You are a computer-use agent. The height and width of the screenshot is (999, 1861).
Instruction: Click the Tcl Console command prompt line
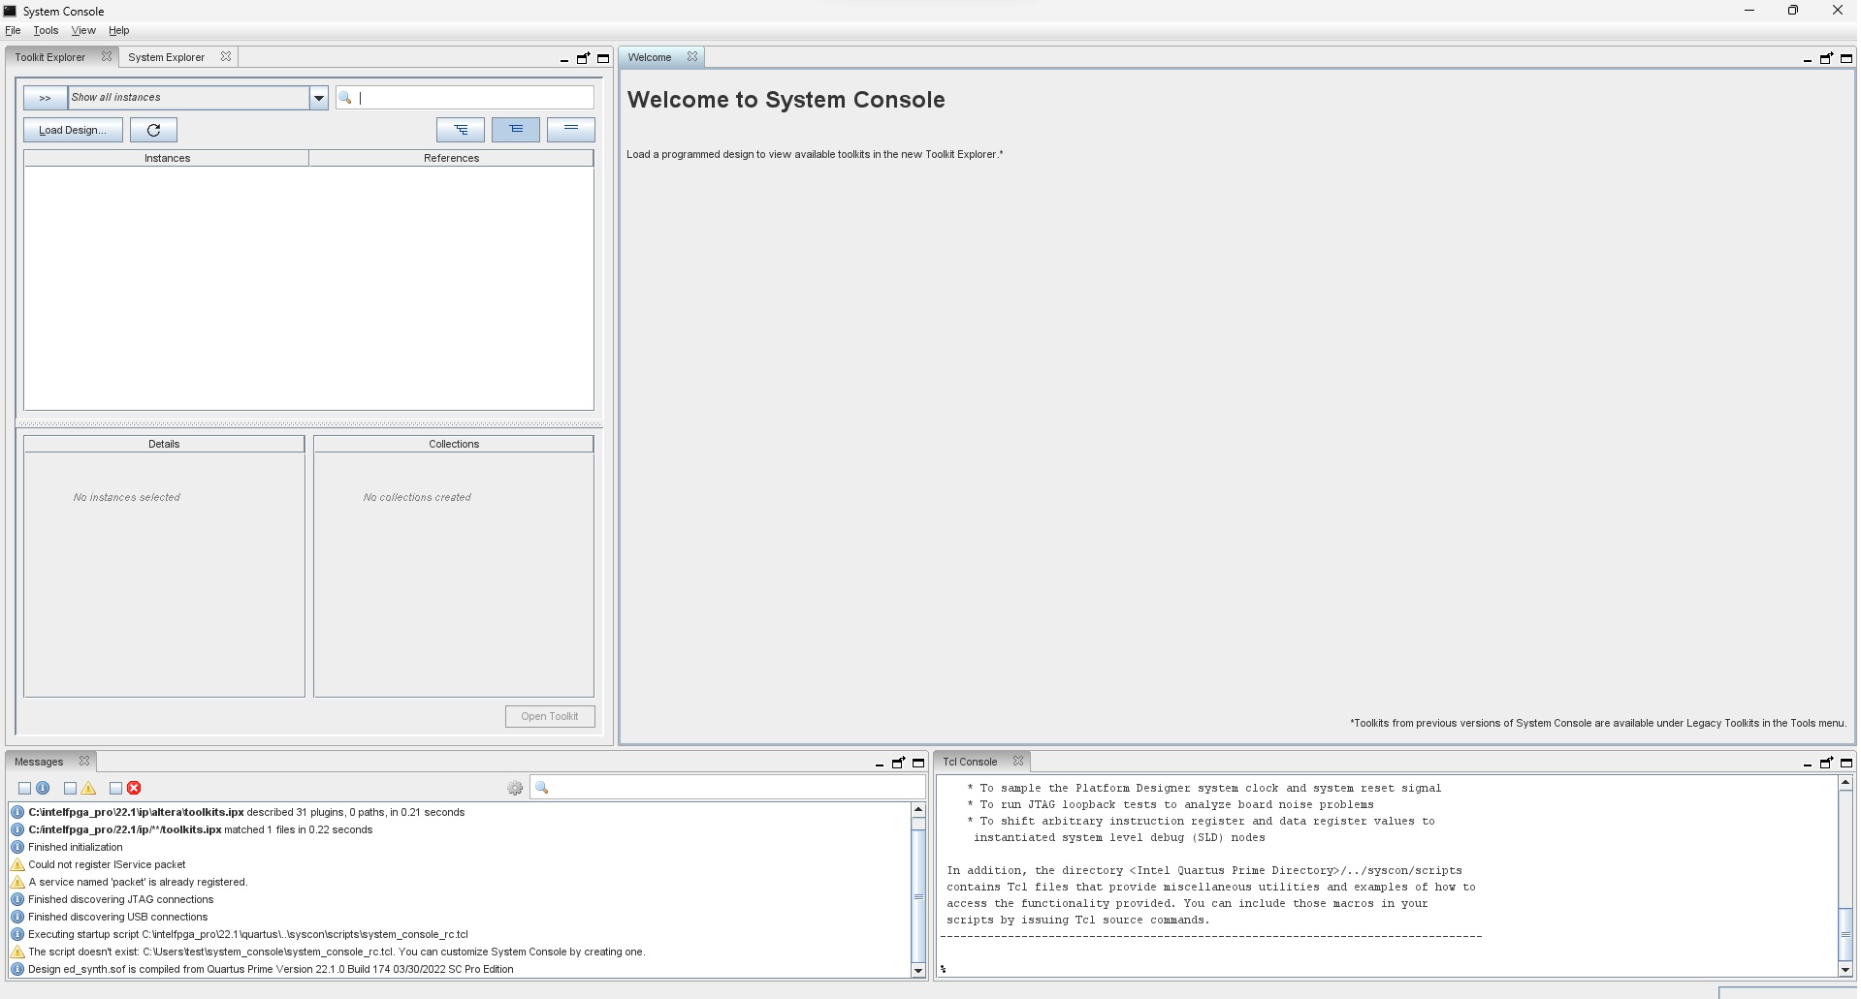pos(1387,968)
